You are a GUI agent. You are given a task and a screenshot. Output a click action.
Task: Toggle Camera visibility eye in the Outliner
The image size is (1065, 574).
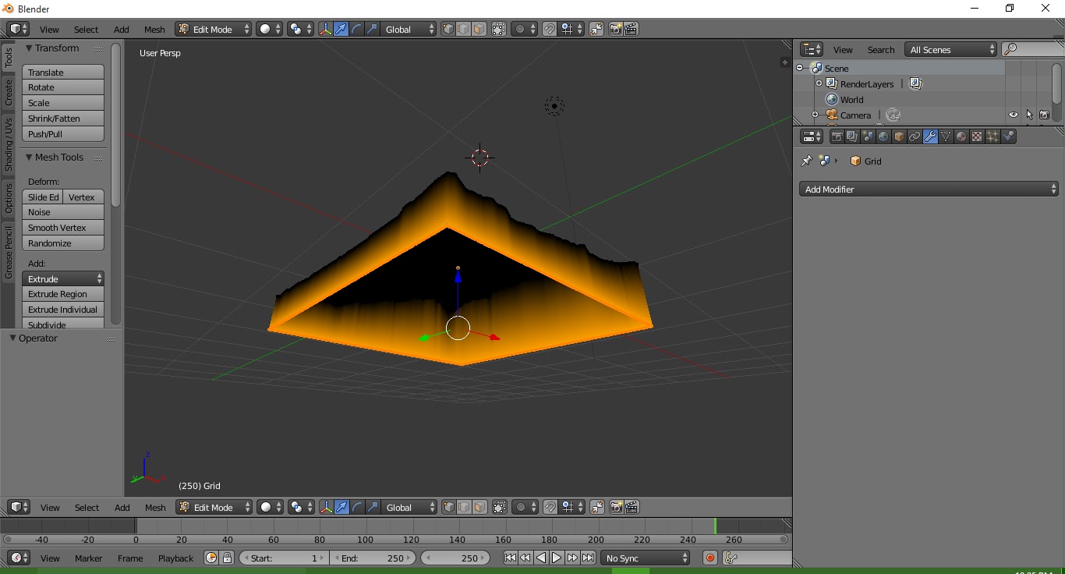pyautogui.click(x=1013, y=115)
